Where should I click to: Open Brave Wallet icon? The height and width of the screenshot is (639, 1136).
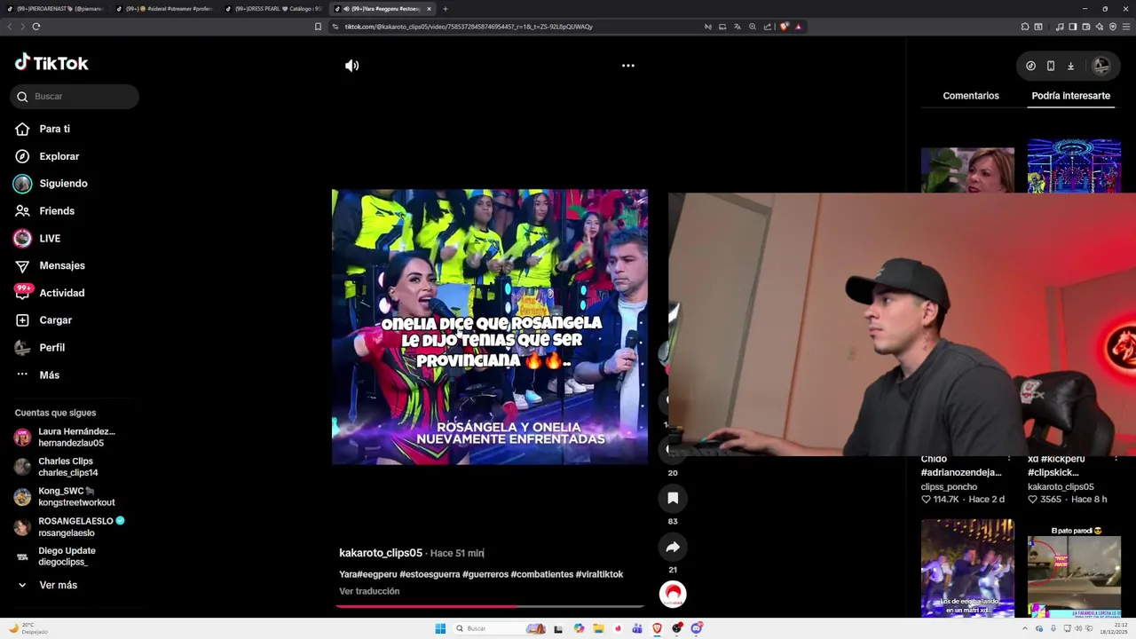[x=1085, y=27]
